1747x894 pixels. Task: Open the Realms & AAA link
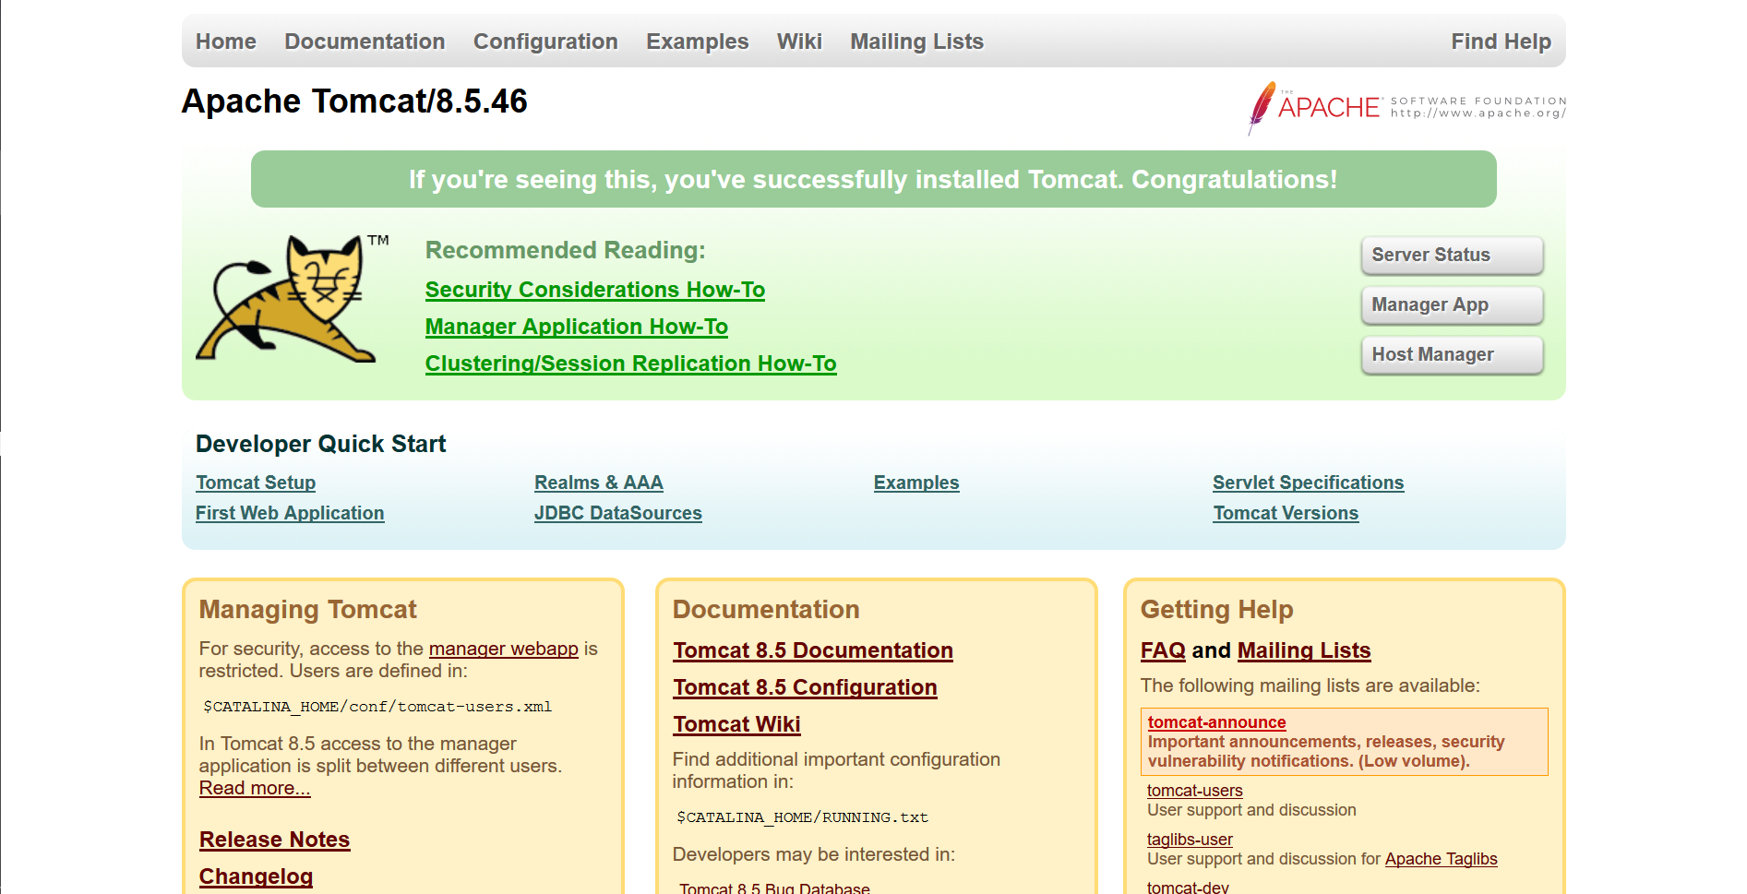point(599,483)
